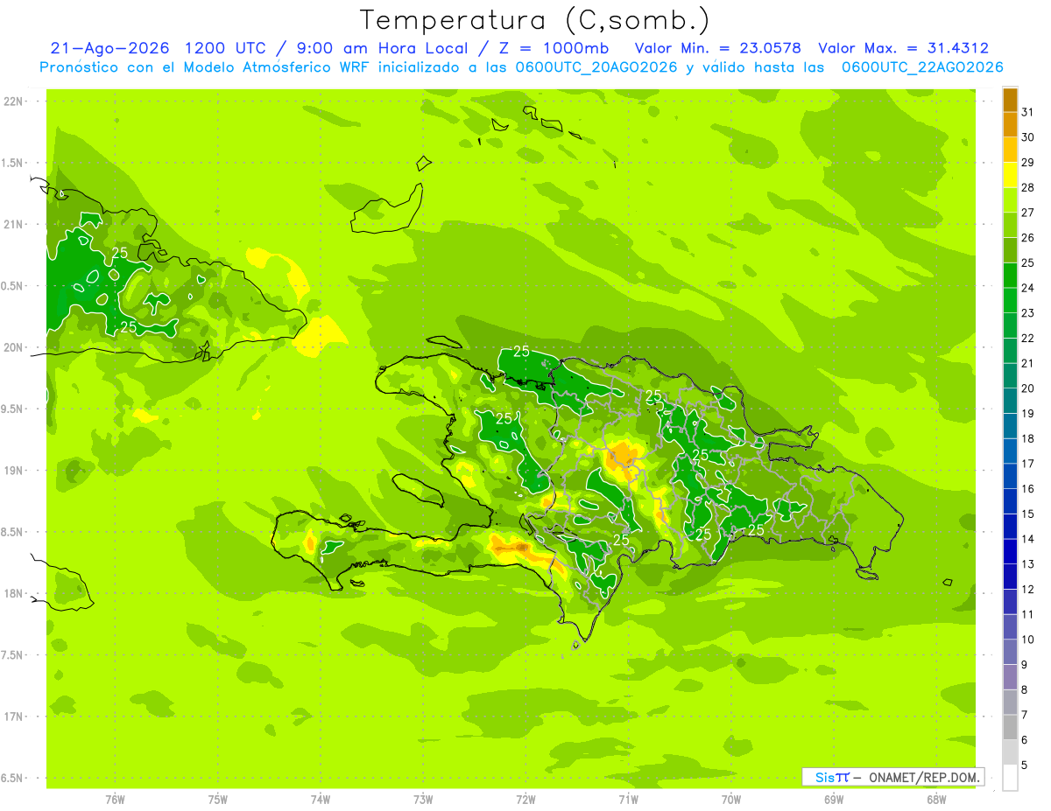This screenshot has height=811, width=1051.
Task: Pick the purple colorbar swatch between 8 and 9
Action: pos(1010,677)
